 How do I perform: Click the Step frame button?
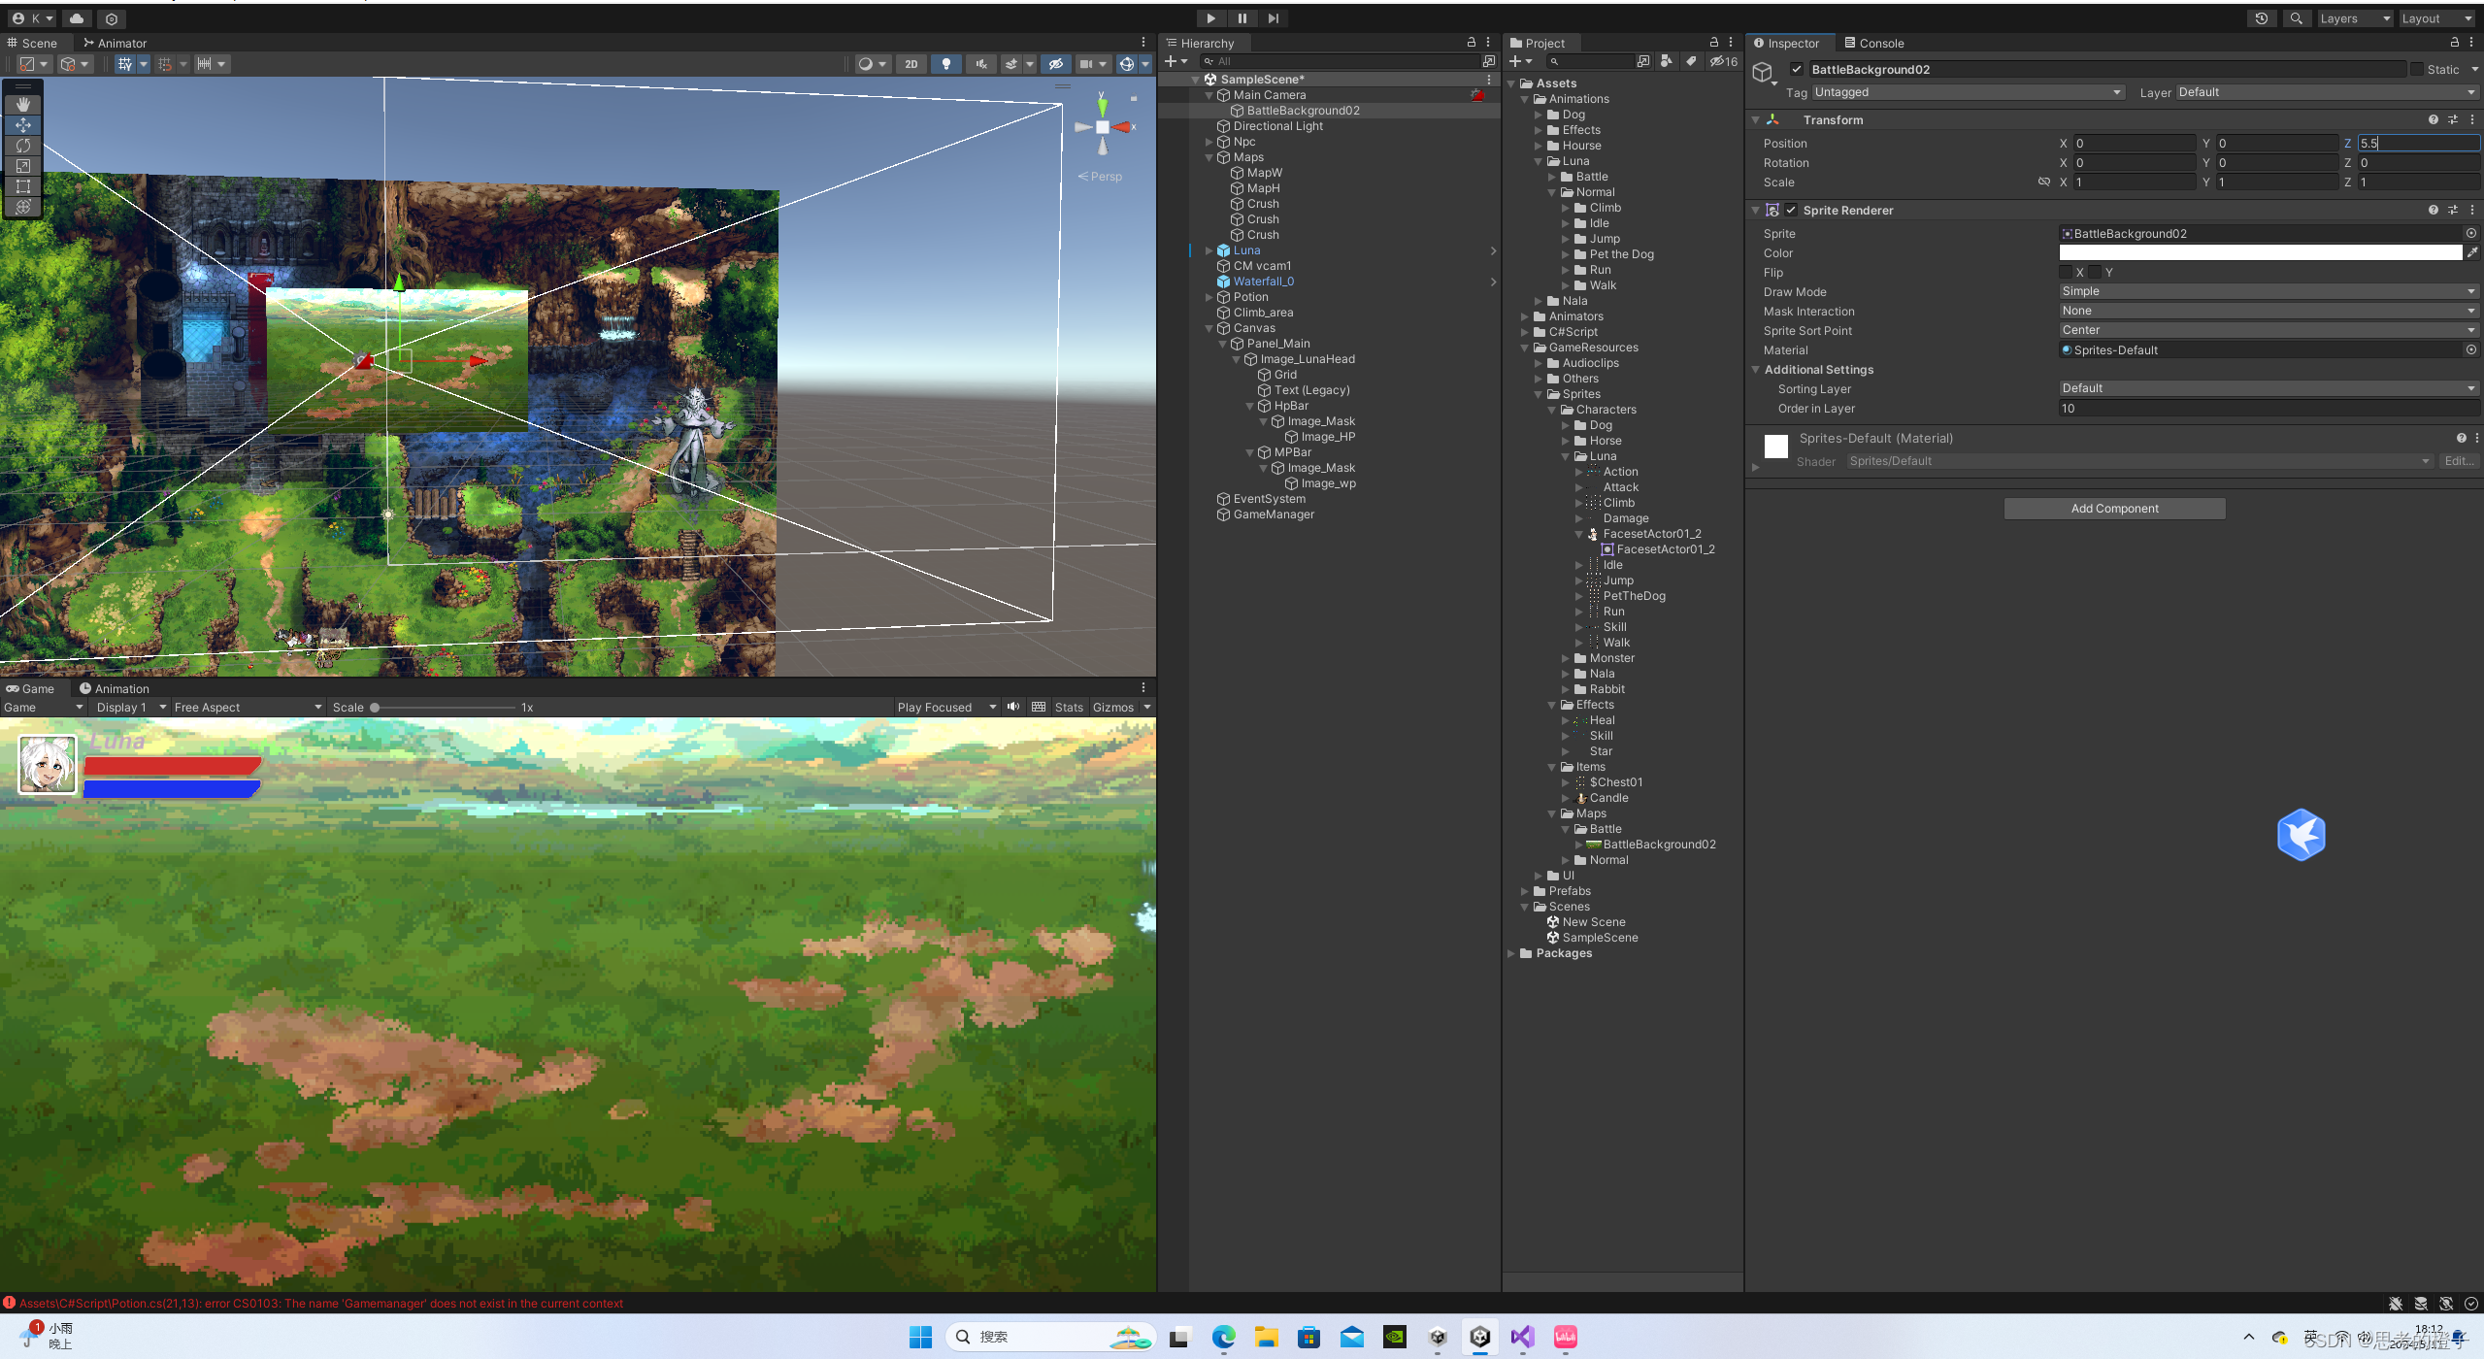click(1274, 18)
